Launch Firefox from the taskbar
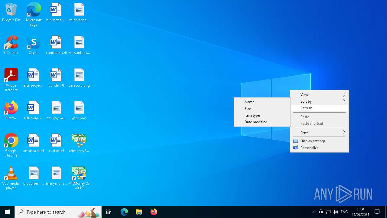The image size is (387, 218). coord(154,212)
